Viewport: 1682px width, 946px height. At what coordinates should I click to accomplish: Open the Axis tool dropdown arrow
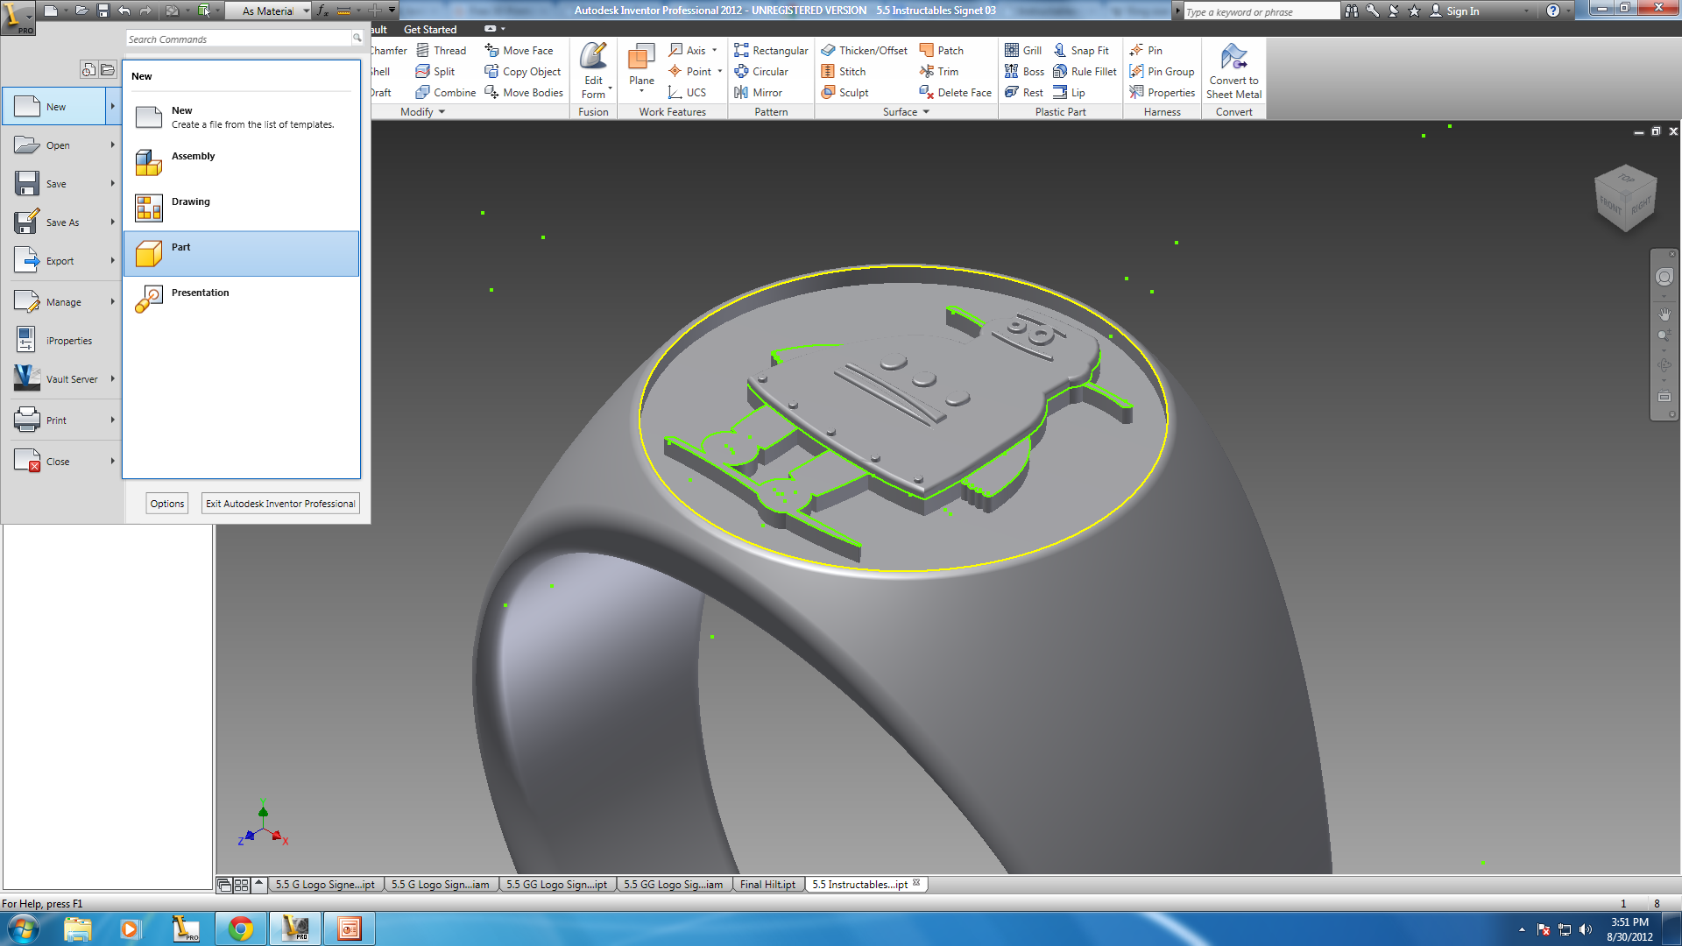tap(715, 51)
